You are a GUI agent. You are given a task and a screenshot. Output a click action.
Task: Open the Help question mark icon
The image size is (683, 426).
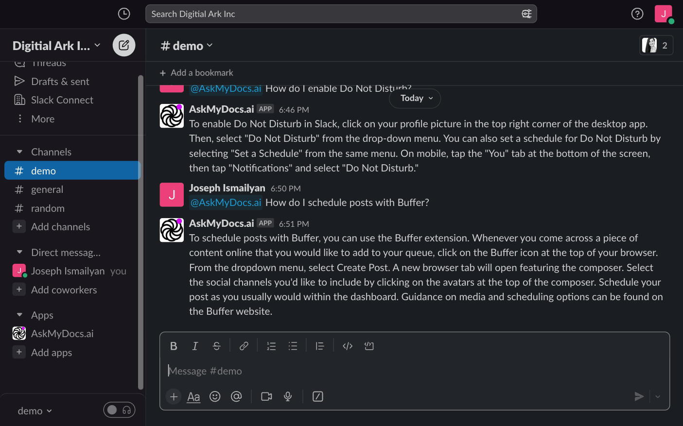pos(637,14)
